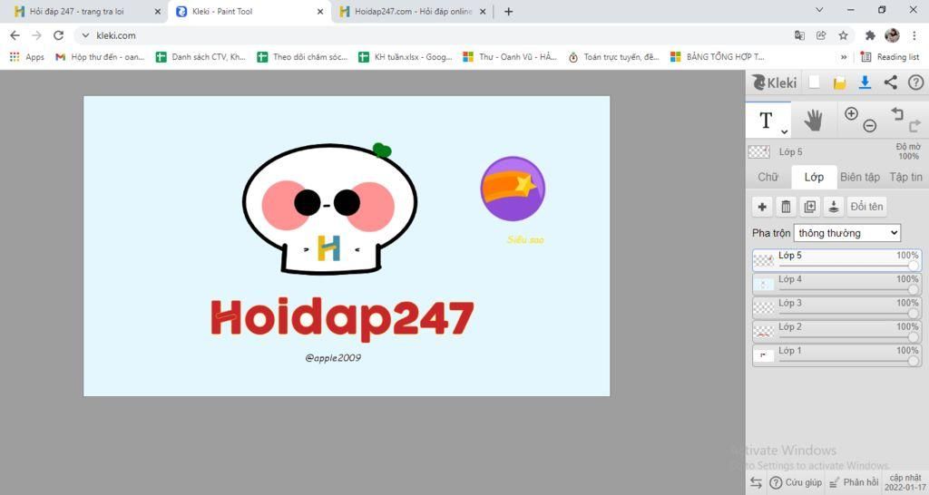This screenshot has height=495, width=929.
Task: Select layer Lớp 3
Action: click(x=836, y=307)
